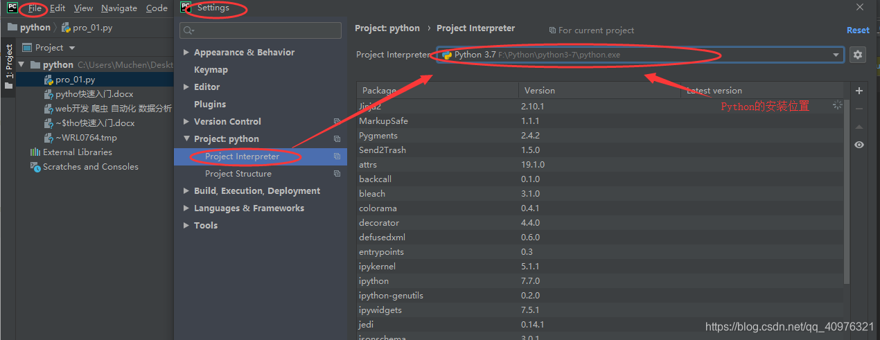Open the interpreter gear settings button
This screenshot has width=880, height=340.
tap(859, 55)
